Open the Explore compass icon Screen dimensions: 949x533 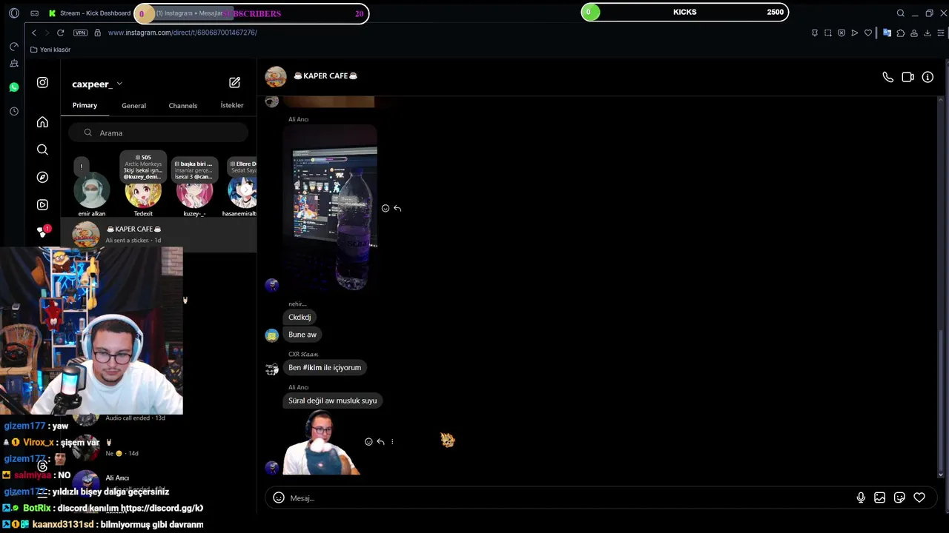[x=42, y=177]
